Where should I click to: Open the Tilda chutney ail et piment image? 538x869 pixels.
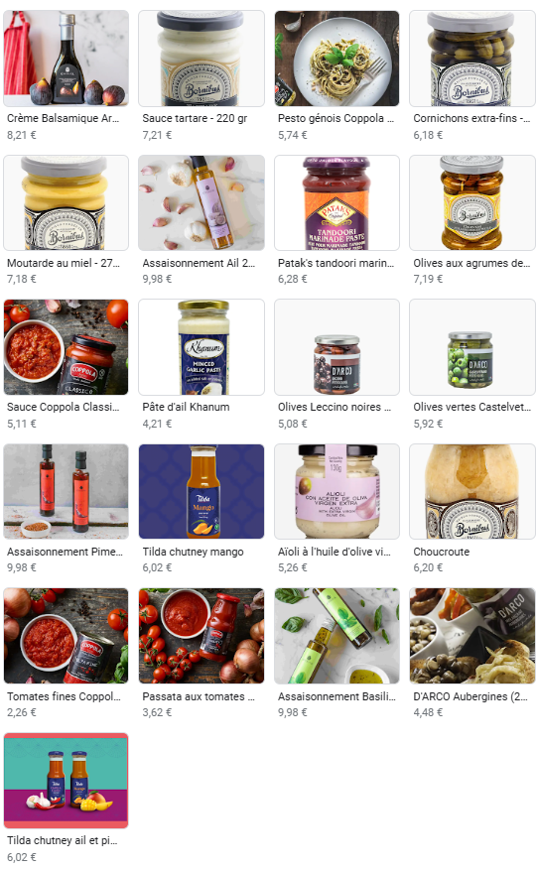point(66,781)
